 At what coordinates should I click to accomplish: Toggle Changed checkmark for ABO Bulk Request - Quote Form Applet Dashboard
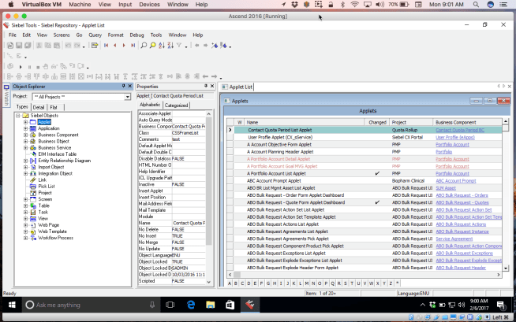click(377, 202)
